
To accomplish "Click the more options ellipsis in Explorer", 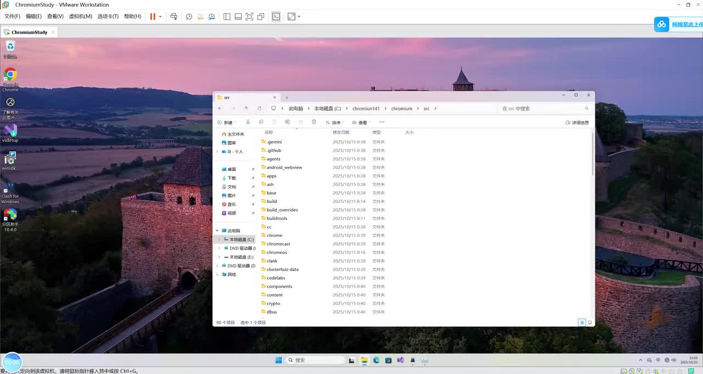I will pos(382,122).
